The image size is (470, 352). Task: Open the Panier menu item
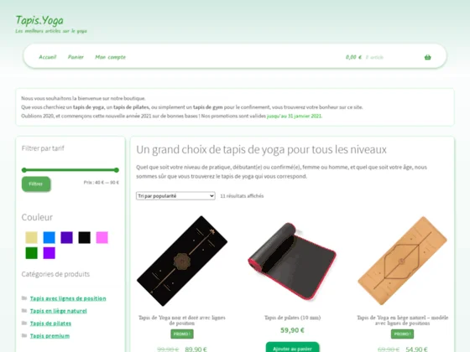(x=76, y=57)
